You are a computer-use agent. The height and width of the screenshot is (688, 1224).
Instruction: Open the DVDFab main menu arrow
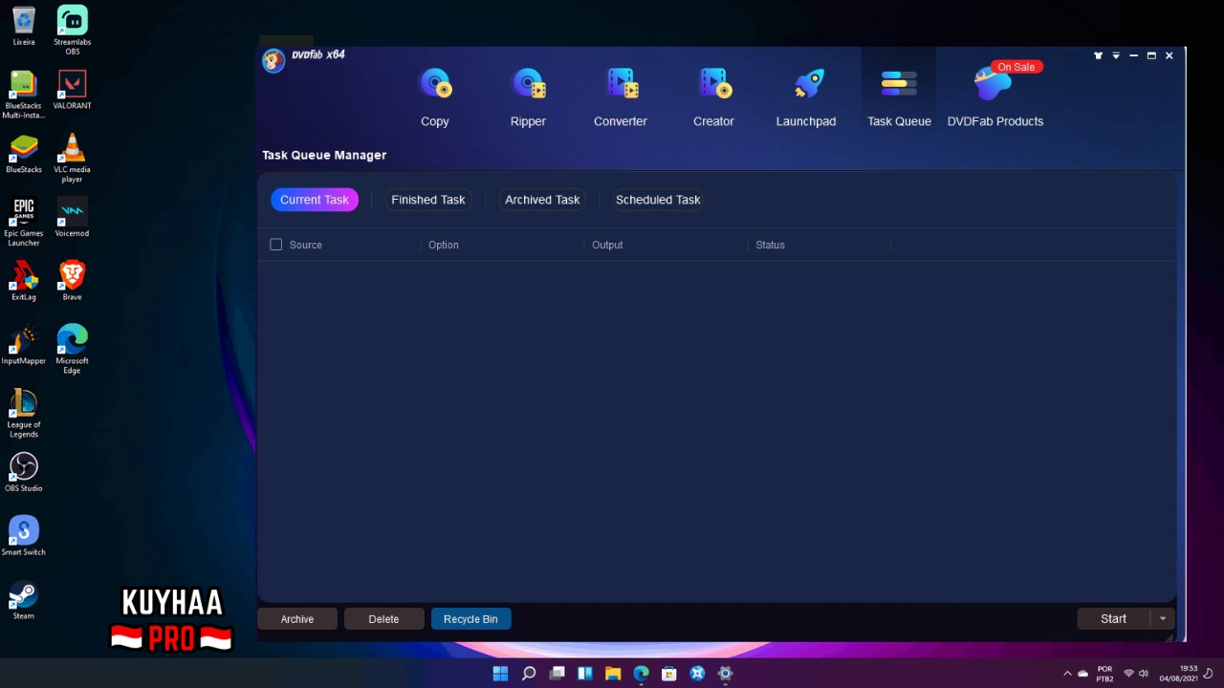1116,55
